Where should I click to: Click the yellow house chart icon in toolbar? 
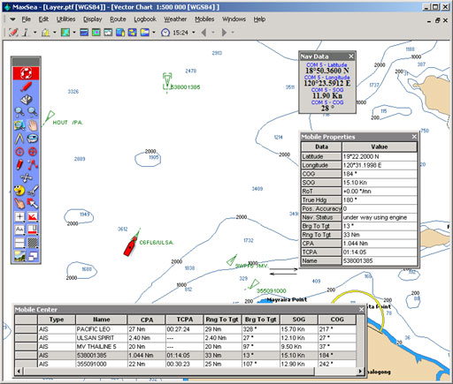point(46,32)
